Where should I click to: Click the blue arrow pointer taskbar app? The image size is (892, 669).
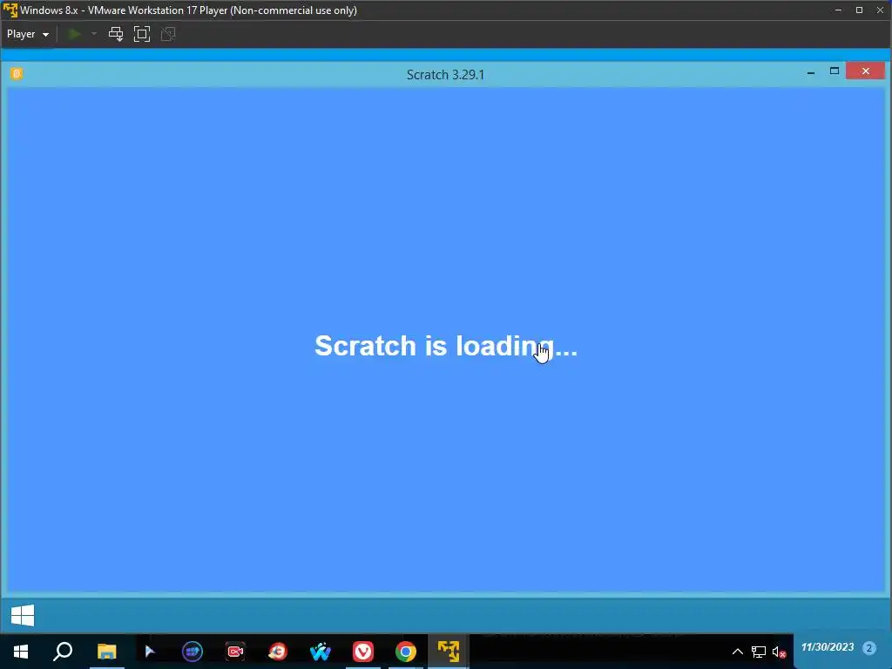click(x=150, y=652)
